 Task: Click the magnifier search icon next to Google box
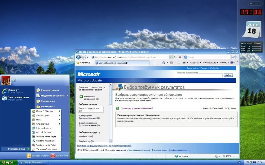pyautogui.click(x=233, y=57)
